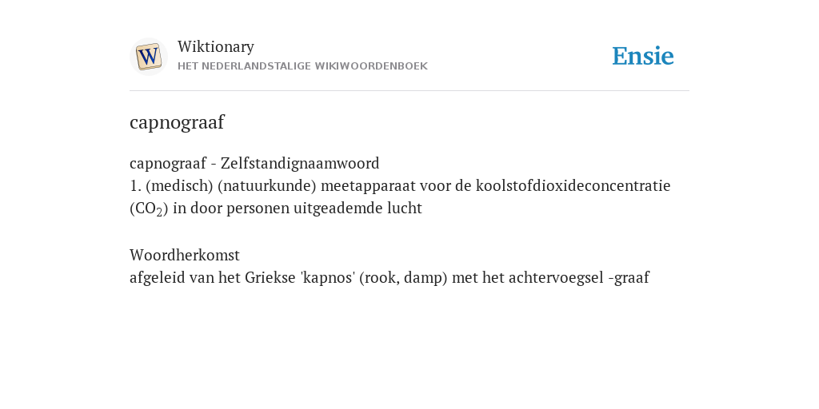Image resolution: width=819 pixels, height=409 pixels.
Task: Click the definition number '1.'
Action: point(135,185)
